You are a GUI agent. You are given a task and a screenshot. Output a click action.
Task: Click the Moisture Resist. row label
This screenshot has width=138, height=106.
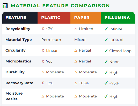point(14,96)
